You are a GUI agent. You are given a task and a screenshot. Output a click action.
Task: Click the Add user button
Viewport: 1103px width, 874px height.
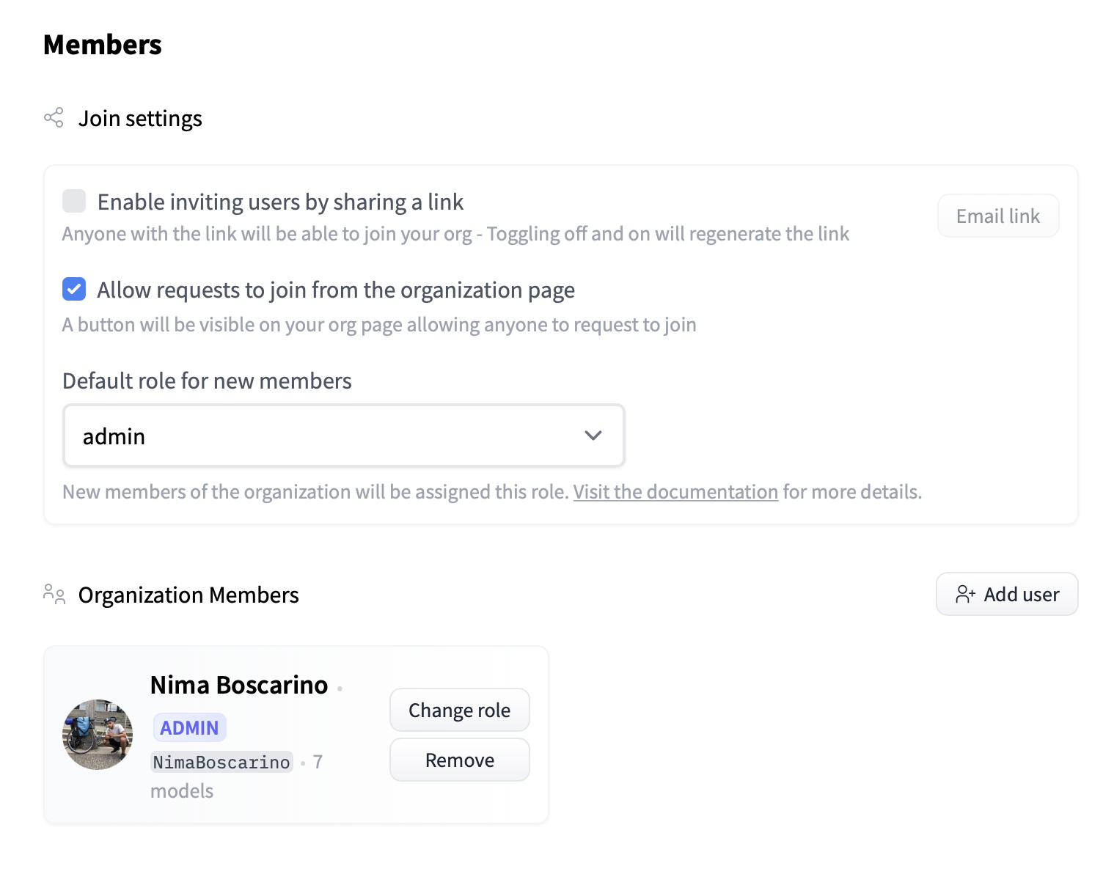point(1006,594)
